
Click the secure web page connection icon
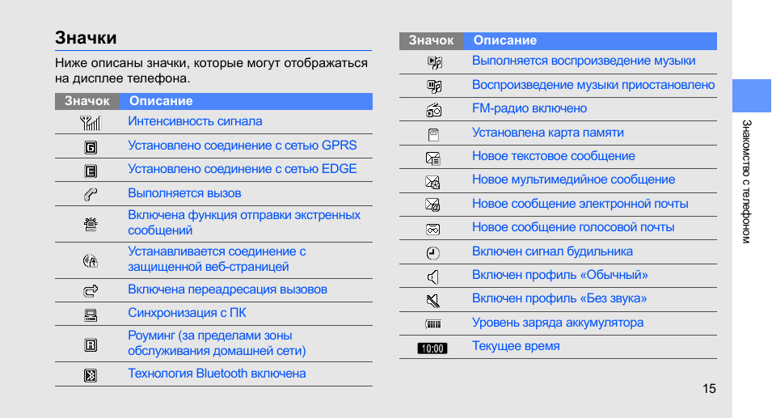90,260
